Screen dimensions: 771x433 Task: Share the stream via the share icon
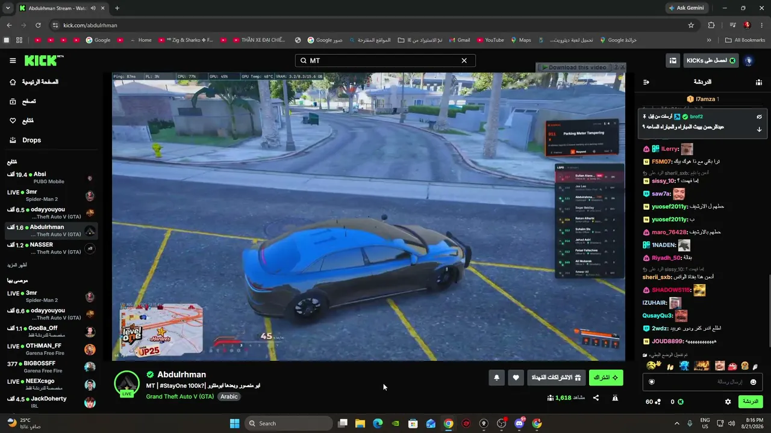coord(596,398)
